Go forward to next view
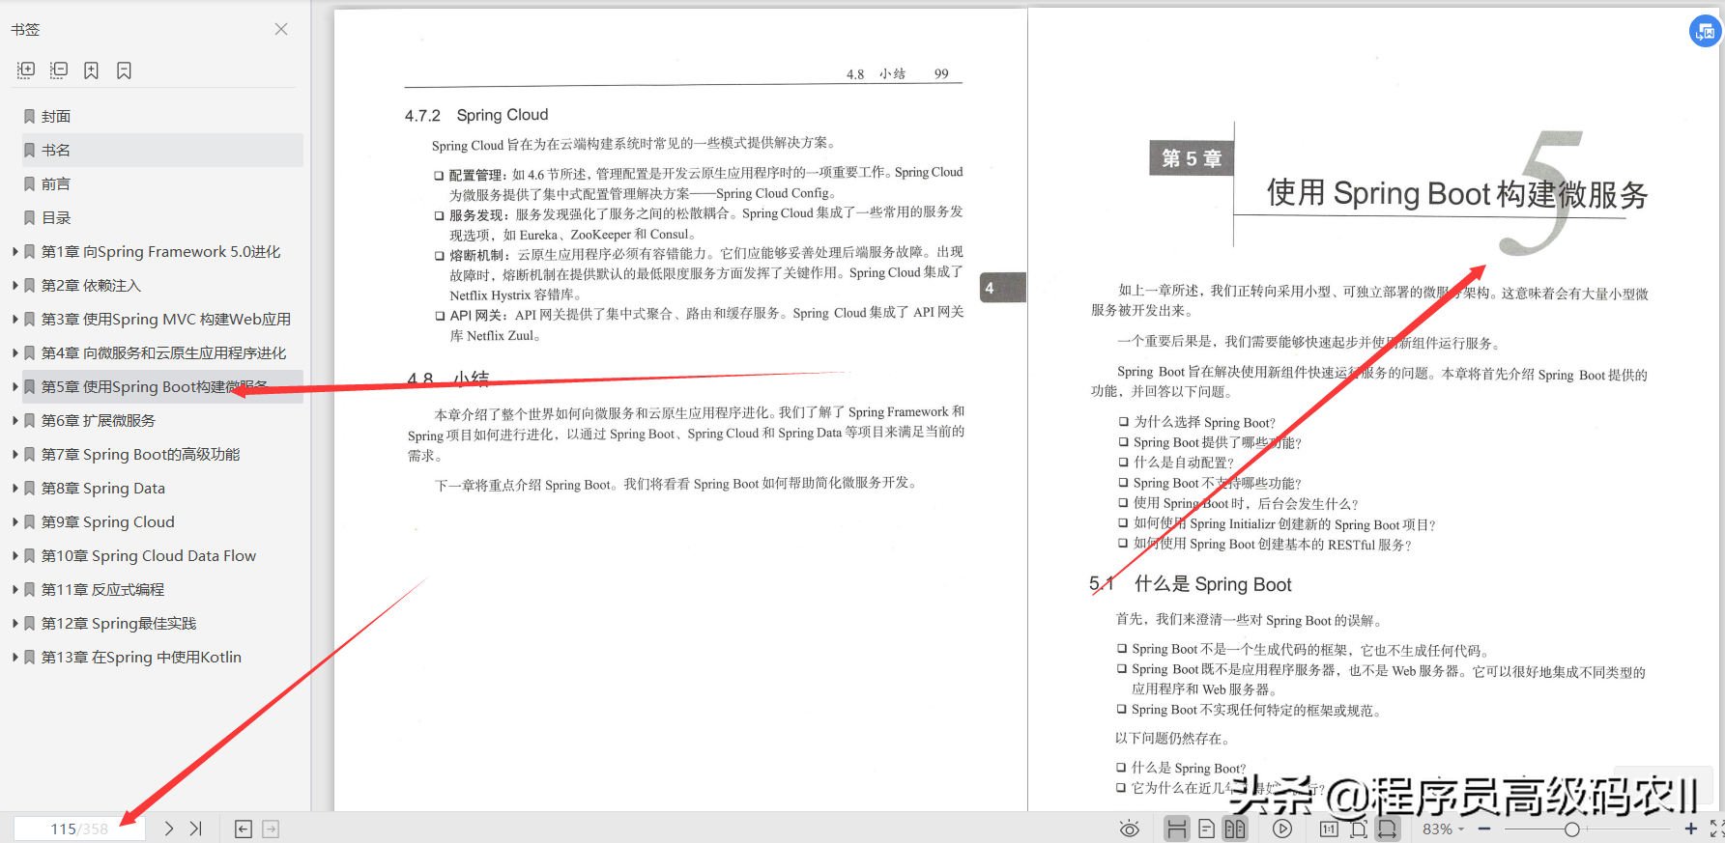The width and height of the screenshot is (1725, 843). pyautogui.click(x=271, y=829)
